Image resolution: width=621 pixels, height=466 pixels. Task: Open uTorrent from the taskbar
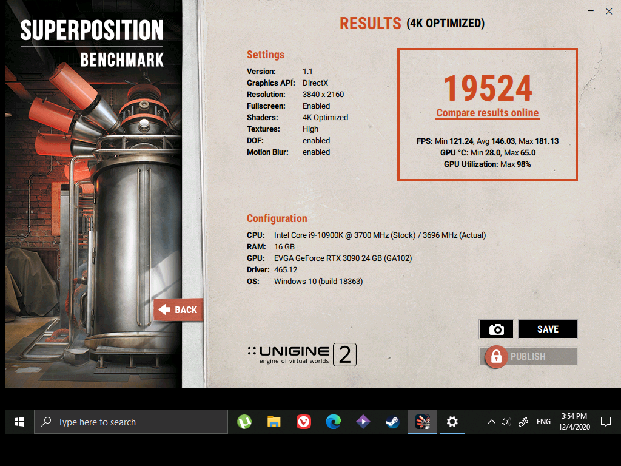tap(244, 422)
